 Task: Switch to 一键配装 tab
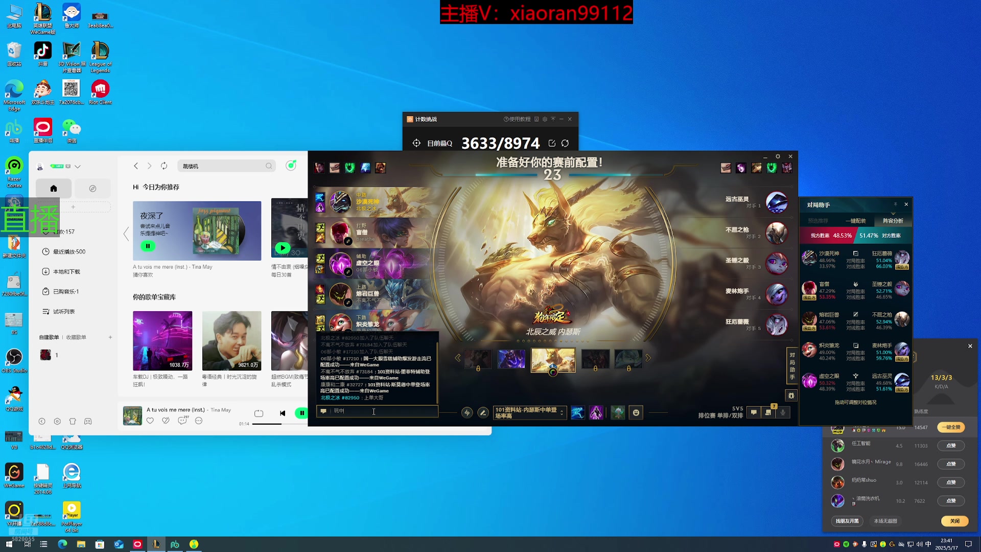pos(855,221)
